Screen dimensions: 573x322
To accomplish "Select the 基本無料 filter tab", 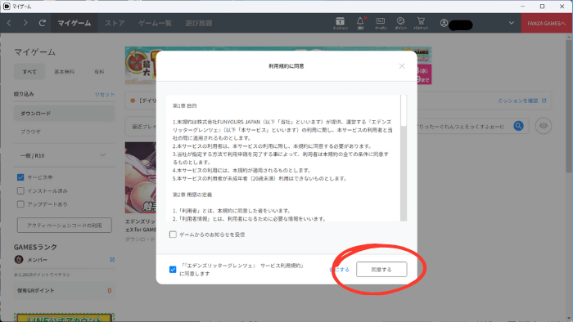I will [x=65, y=72].
